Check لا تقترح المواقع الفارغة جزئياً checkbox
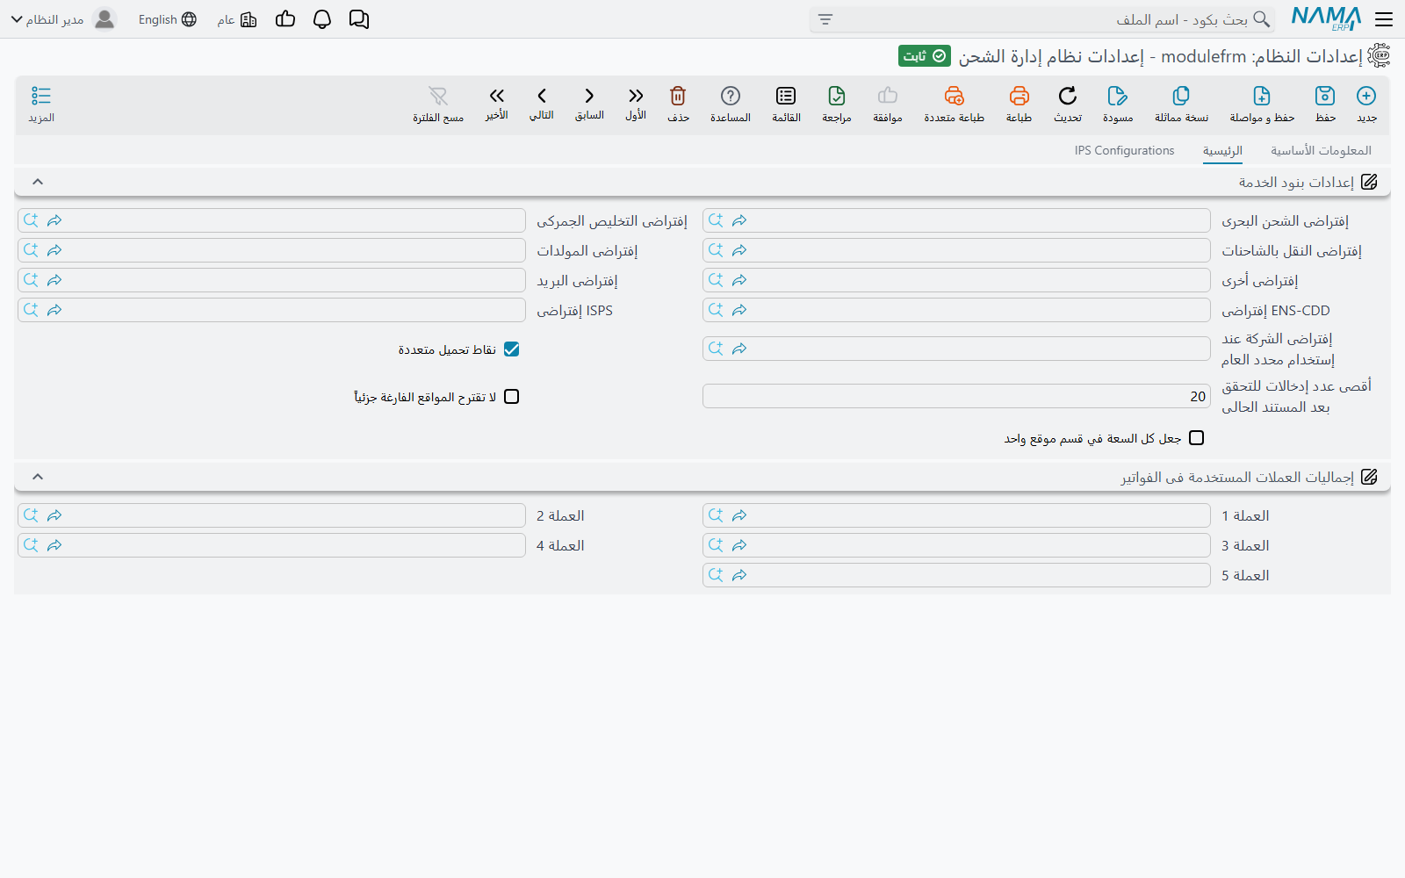This screenshot has width=1405, height=878. 512,397
